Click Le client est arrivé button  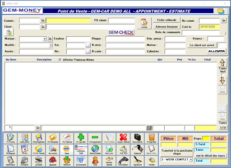coord(202,45)
